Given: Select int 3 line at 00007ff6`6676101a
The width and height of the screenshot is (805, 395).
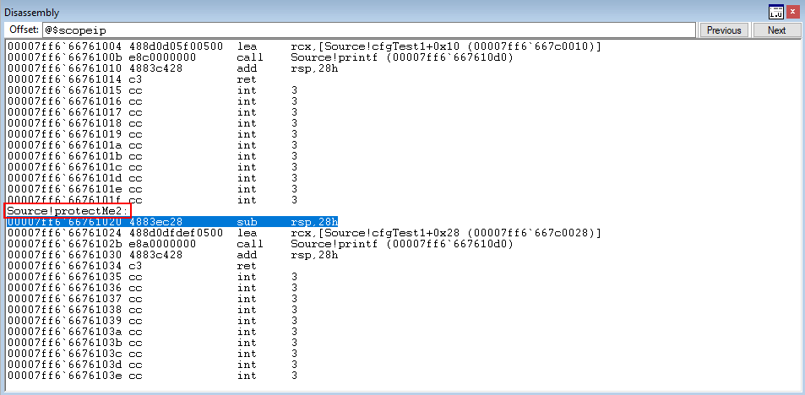Looking at the screenshot, I should pyautogui.click(x=153, y=145).
